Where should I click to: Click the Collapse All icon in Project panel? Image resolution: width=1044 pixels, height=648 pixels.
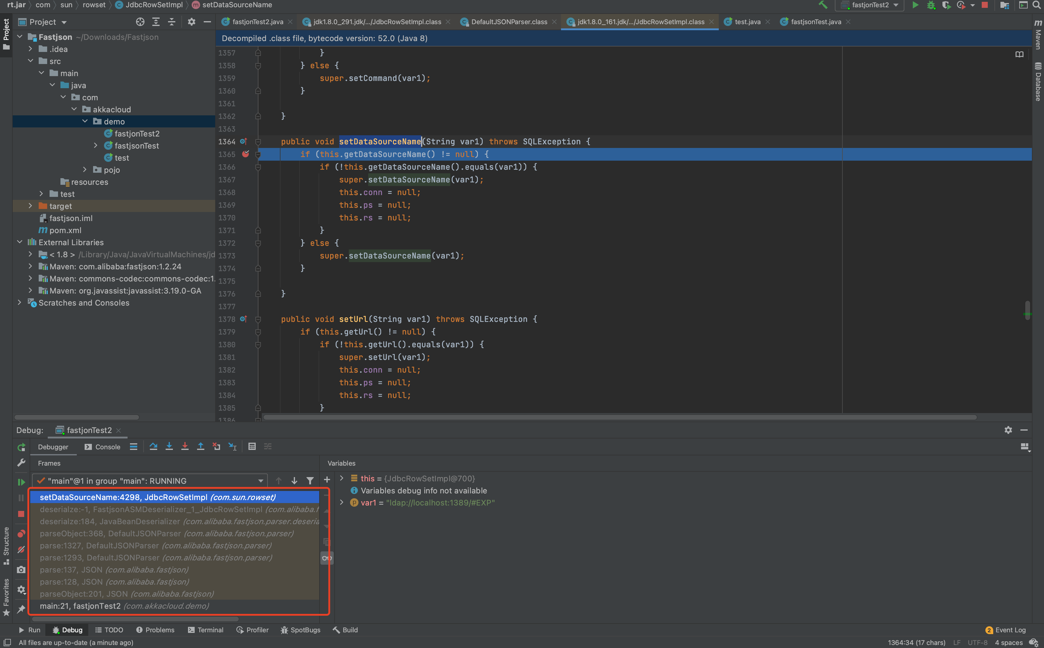pos(172,22)
